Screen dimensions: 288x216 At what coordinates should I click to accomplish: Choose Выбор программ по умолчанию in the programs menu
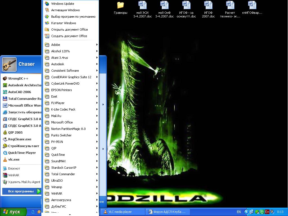(71, 17)
